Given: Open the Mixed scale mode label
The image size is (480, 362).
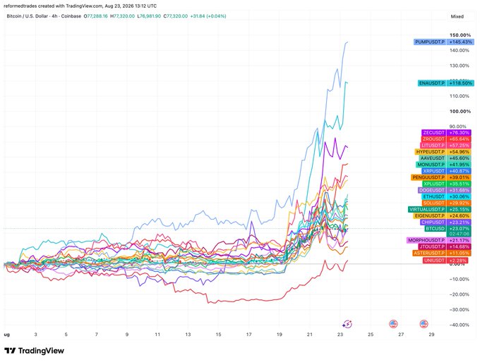Looking at the screenshot, I should [457, 16].
